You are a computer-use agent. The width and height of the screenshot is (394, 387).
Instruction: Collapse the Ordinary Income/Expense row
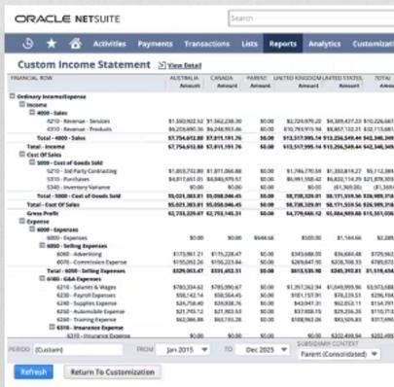pyautogui.click(x=12, y=96)
